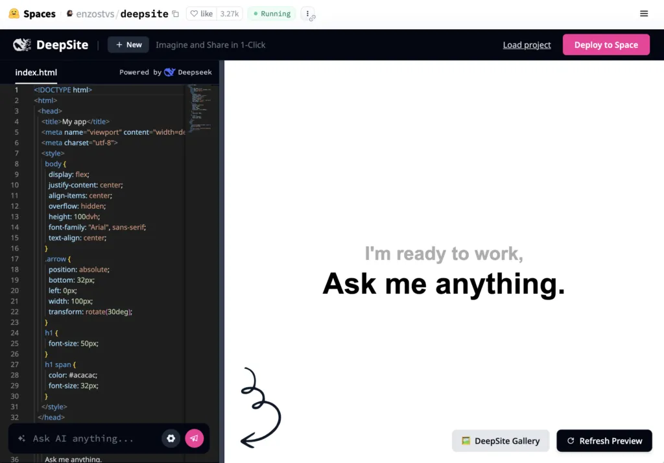The image size is (664, 463).
Task: Click the heart like button
Action: coord(201,14)
